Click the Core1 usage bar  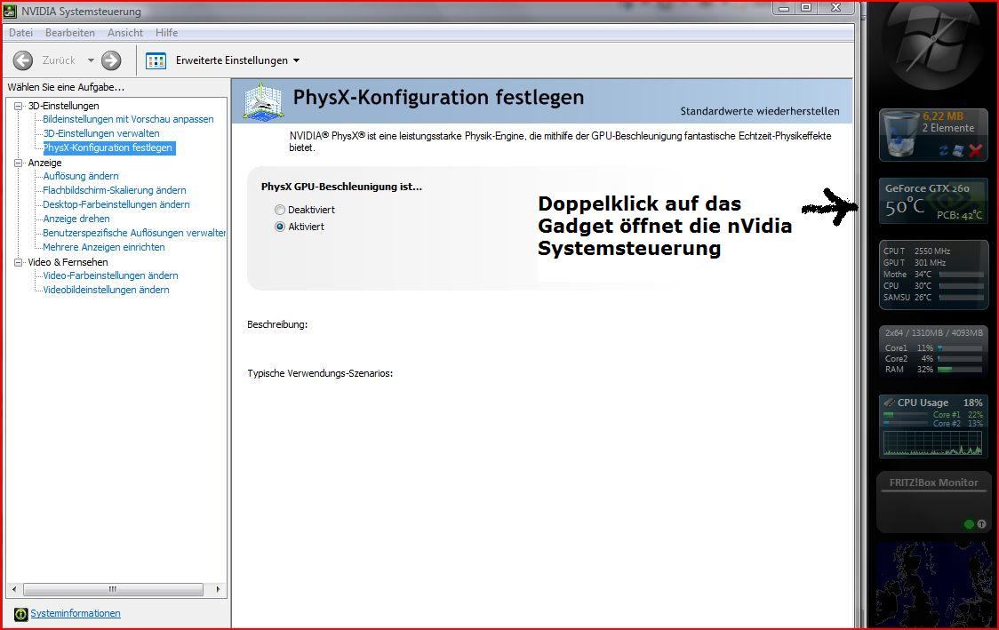tap(960, 348)
